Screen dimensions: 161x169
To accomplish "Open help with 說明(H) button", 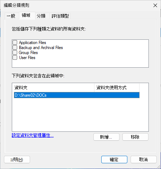I will coord(17,159).
